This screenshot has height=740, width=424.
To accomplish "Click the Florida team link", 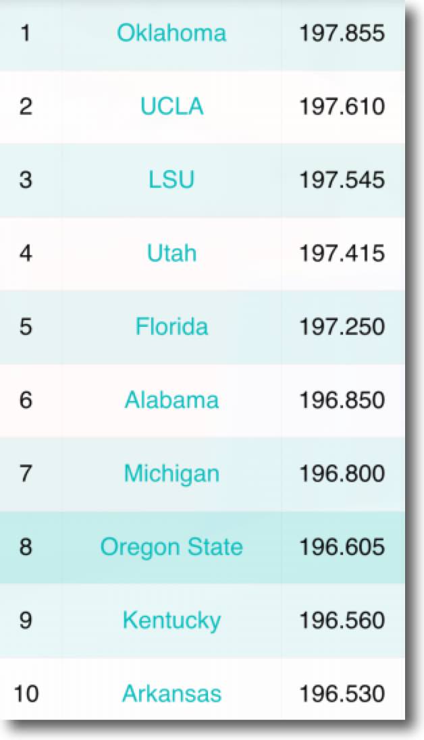I will coord(171,327).
